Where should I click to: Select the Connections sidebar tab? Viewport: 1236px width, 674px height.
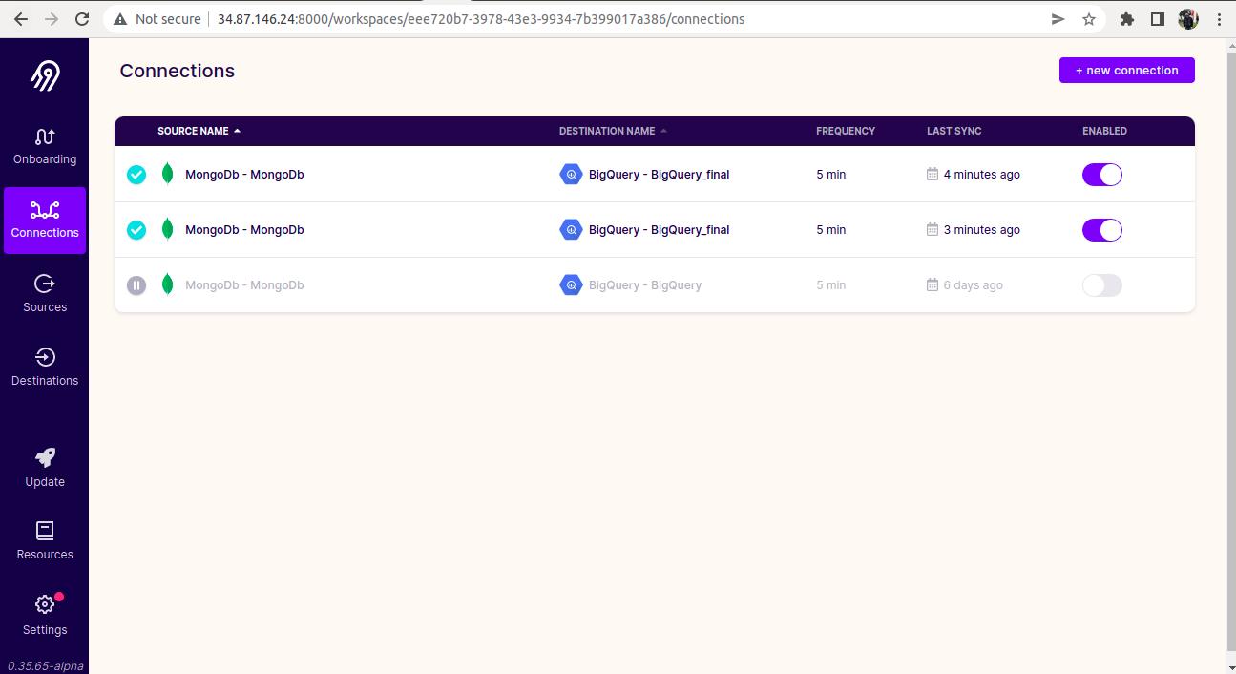pos(45,221)
